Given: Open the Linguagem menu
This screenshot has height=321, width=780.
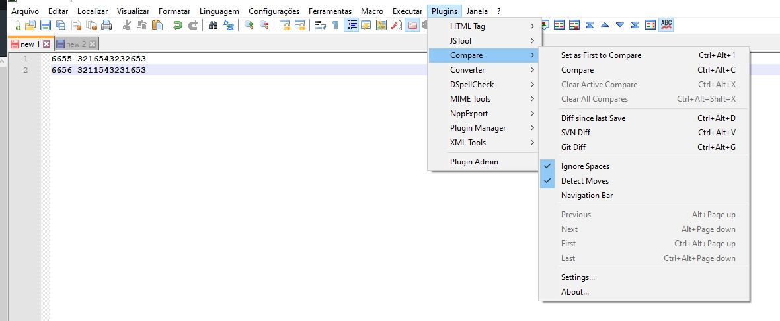Looking at the screenshot, I should pyautogui.click(x=219, y=11).
